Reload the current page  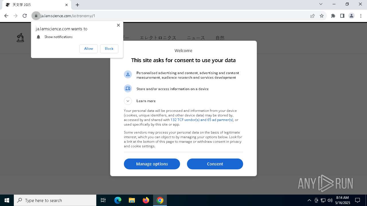click(25, 16)
